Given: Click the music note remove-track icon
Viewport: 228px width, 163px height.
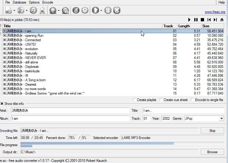Looking at the screenshot, I should pyautogui.click(x=33, y=10).
